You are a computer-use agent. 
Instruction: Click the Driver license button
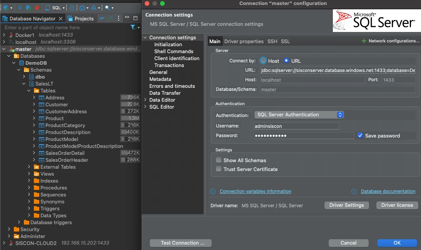coord(397,205)
